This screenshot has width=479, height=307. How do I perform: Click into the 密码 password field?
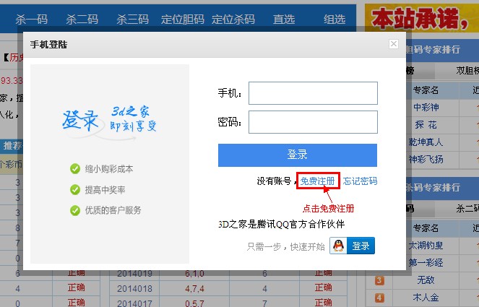tap(313, 122)
